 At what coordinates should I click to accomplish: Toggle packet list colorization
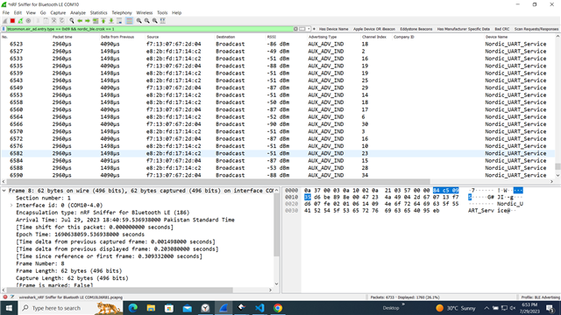(129, 21)
